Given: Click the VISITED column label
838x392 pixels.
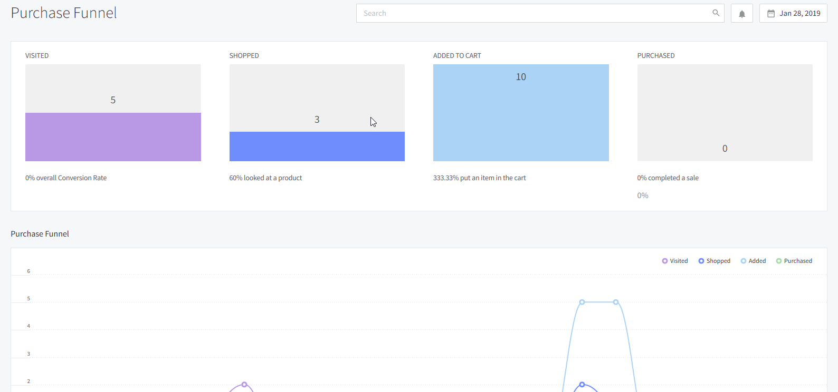Looking at the screenshot, I should click(37, 56).
